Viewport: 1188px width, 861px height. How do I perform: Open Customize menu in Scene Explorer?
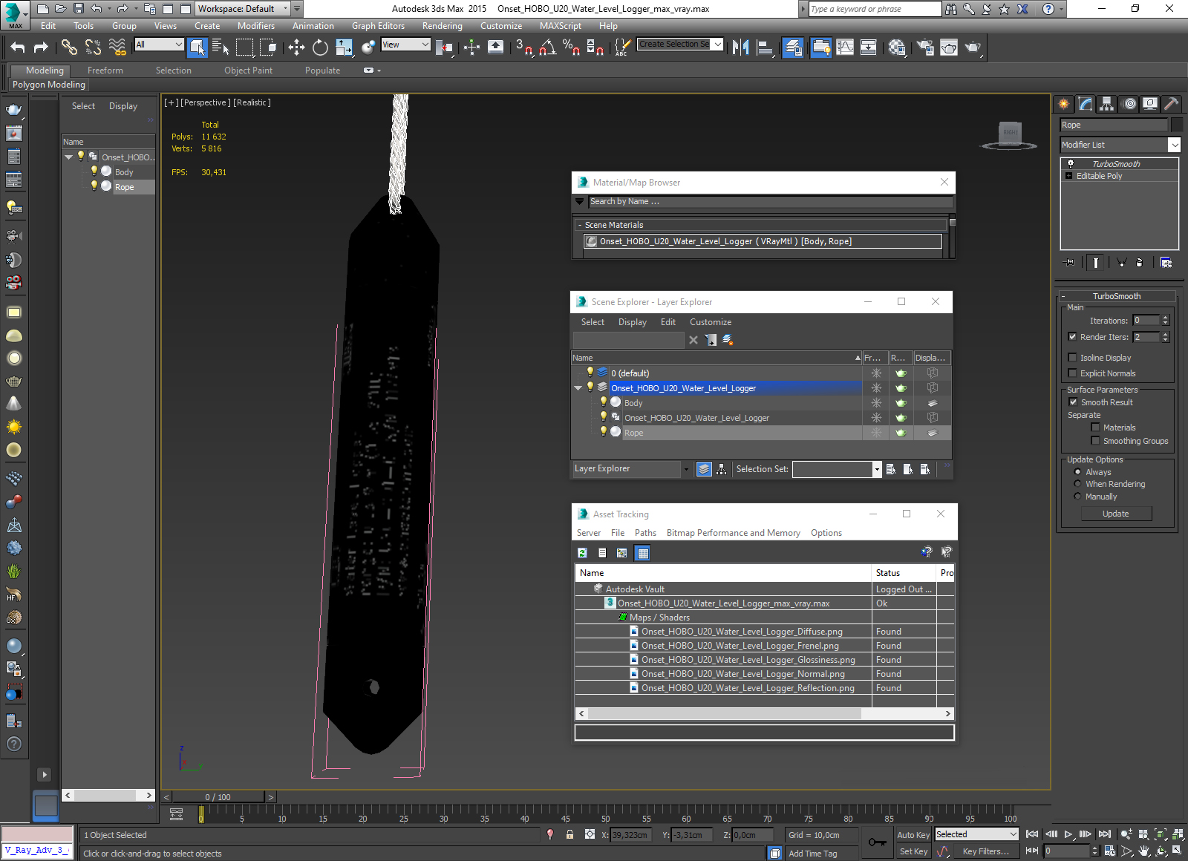(x=711, y=322)
